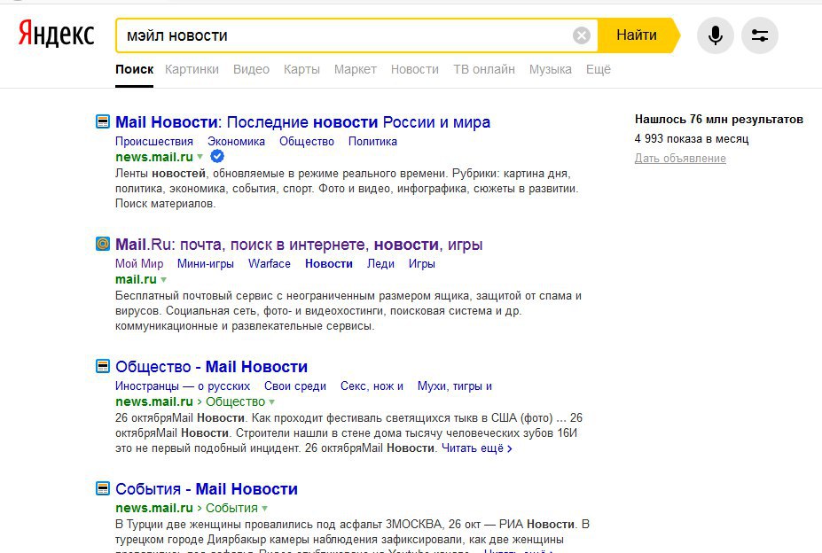Open Общество - Mail Новости result title

point(211,366)
